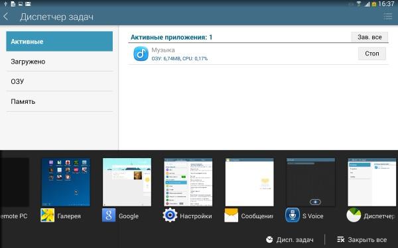Open Дисп. задач from the bottom bar
The image size is (398, 248).
click(290, 239)
